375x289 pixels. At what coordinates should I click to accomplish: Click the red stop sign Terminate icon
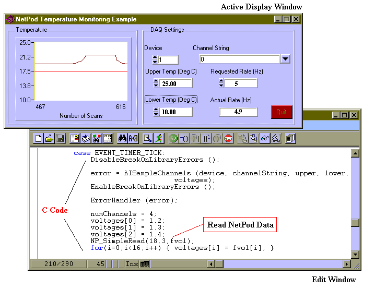tap(228, 138)
